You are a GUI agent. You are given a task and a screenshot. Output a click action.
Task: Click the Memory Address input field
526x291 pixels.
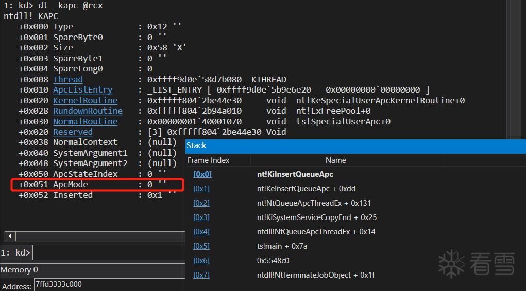[109, 285]
